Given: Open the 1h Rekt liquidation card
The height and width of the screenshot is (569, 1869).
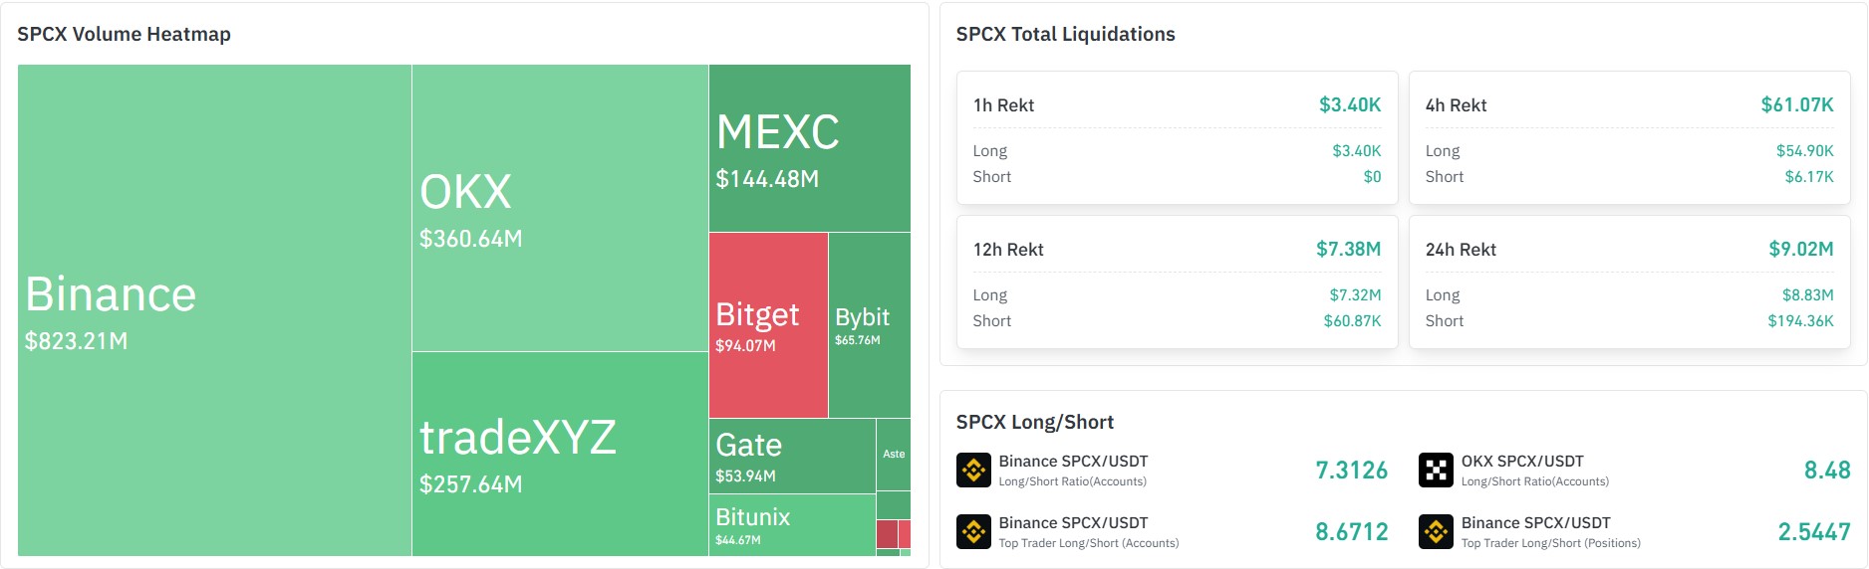Looking at the screenshot, I should tap(1178, 137).
